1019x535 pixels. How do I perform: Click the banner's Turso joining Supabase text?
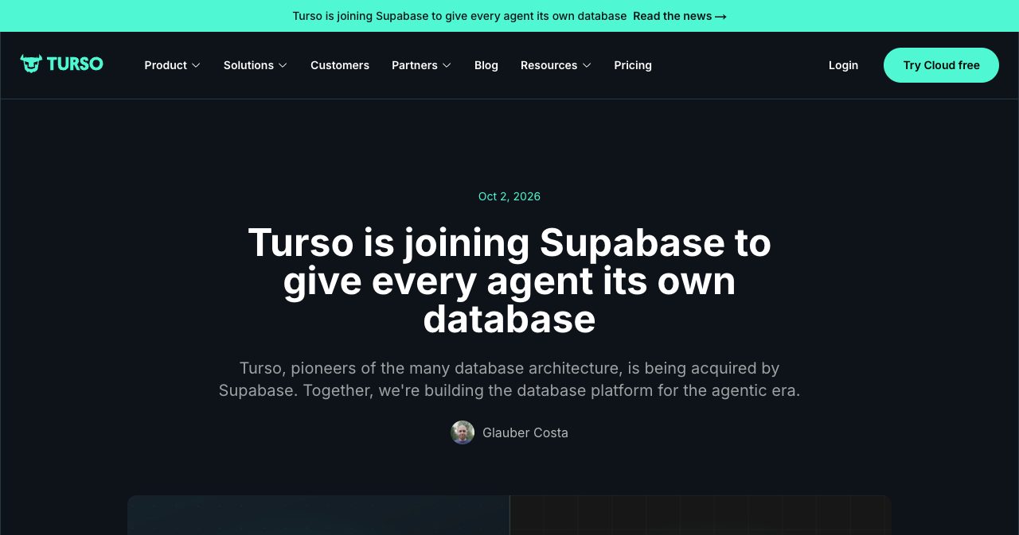tap(459, 16)
